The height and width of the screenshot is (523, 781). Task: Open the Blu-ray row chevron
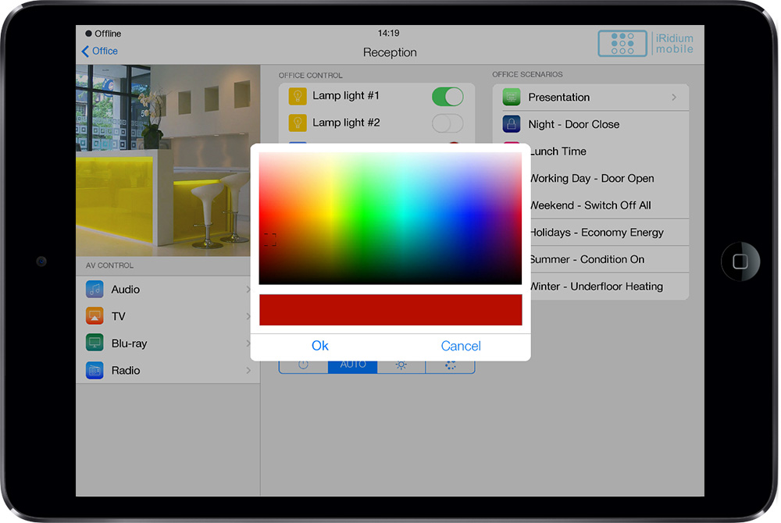click(x=248, y=343)
